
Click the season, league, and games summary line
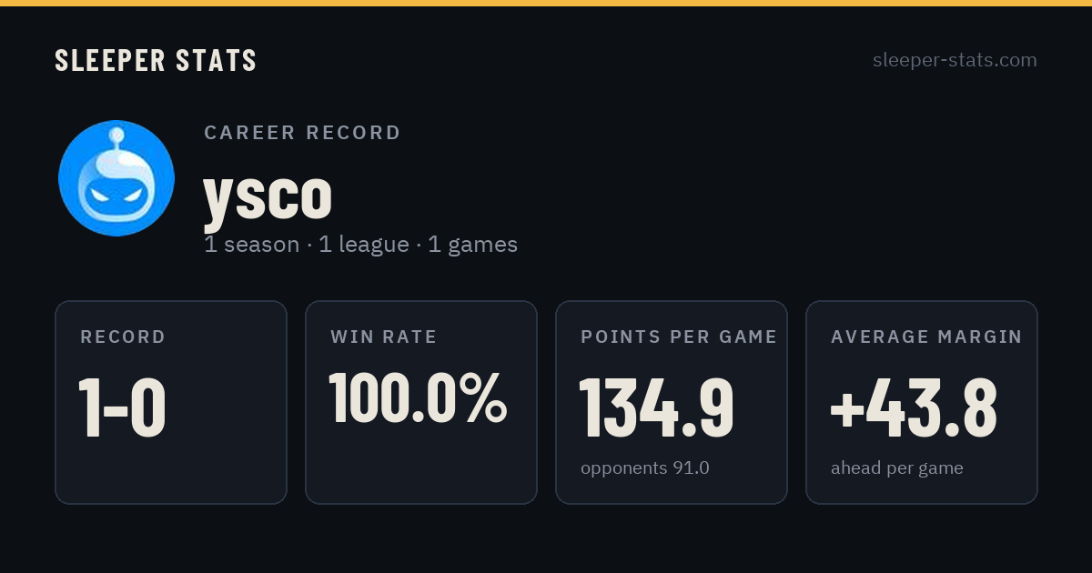[x=360, y=245]
